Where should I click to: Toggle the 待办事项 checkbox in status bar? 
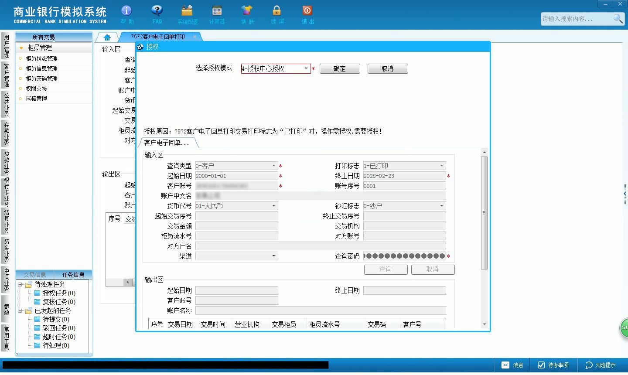(x=542, y=365)
